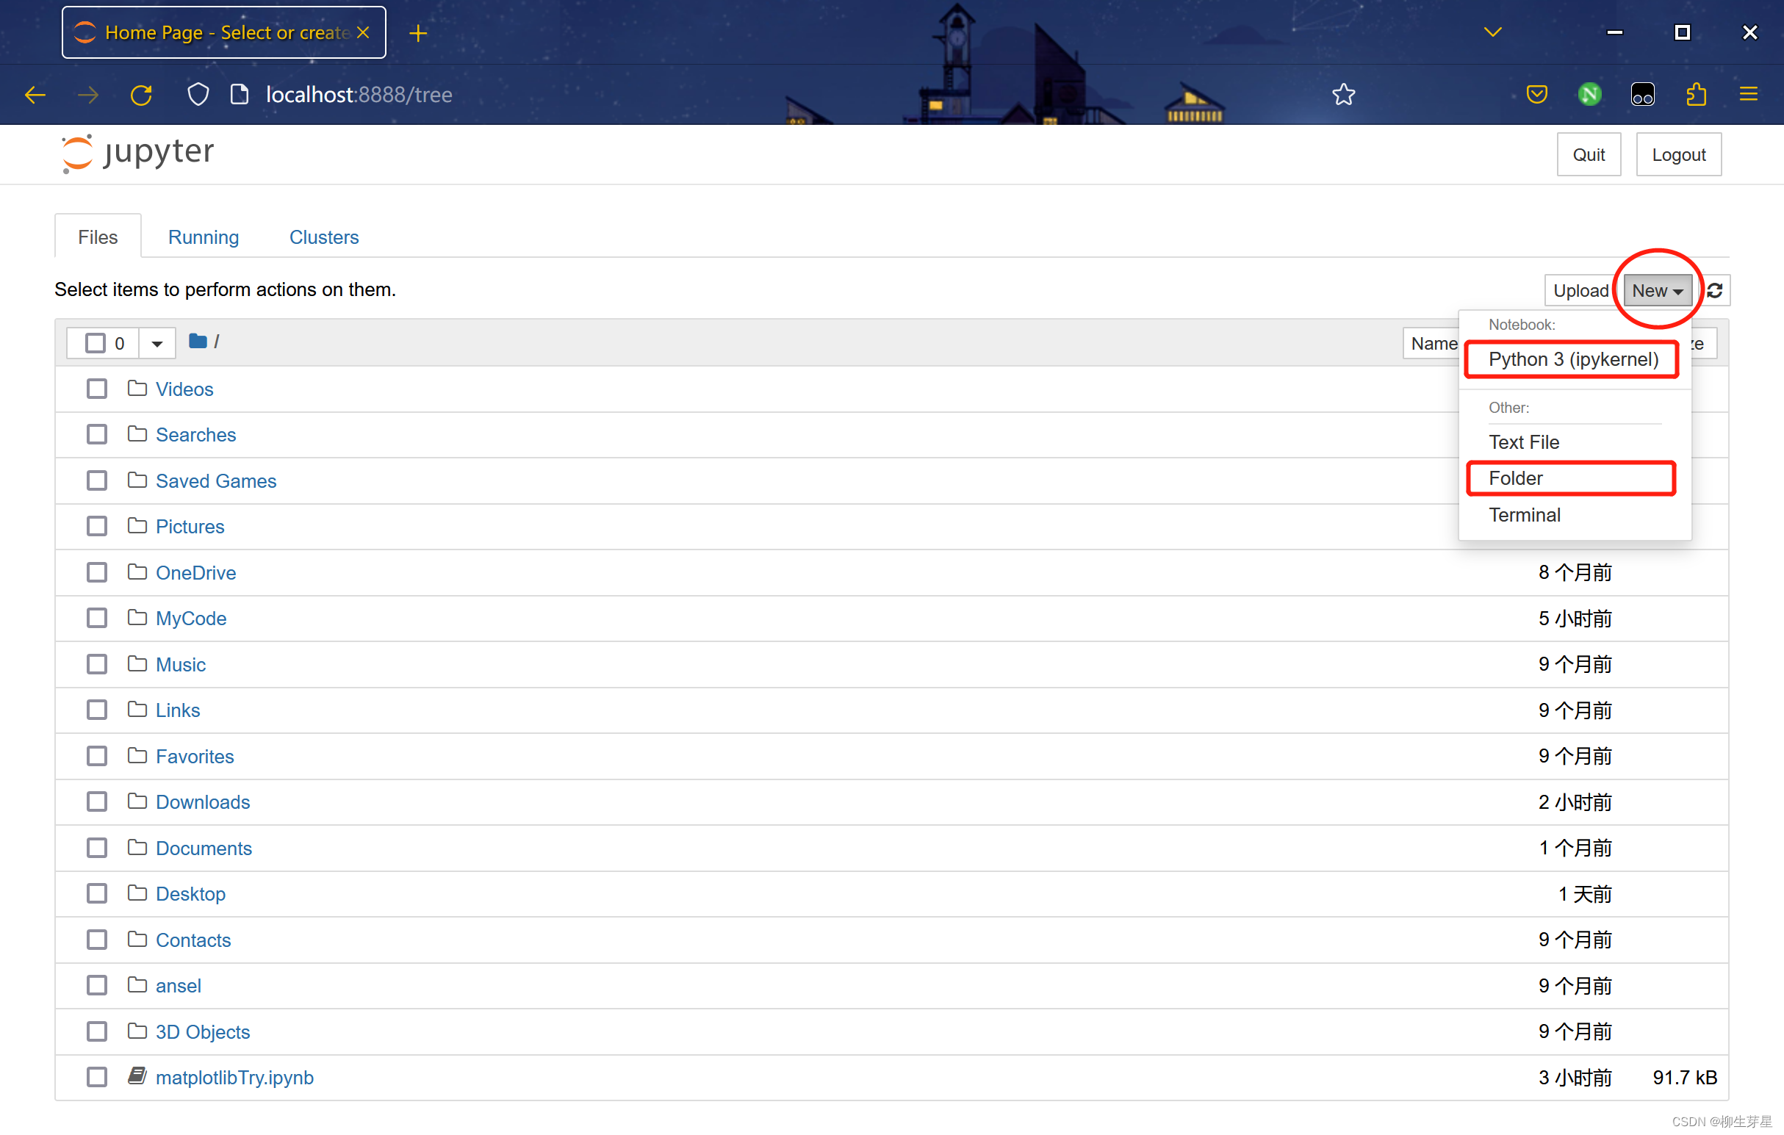The height and width of the screenshot is (1135, 1784).
Task: Bookmark this page with the star icon
Action: [1342, 95]
